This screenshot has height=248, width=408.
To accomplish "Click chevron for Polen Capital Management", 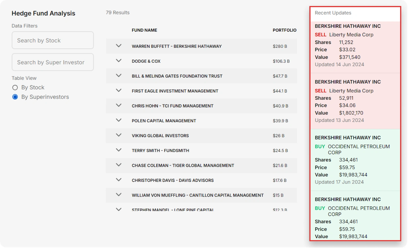I will (119, 120).
